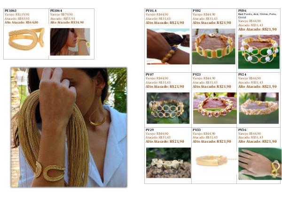The width and height of the screenshot is (282, 199).
Task: Open the PV07 double ring bracelet image
Action: tap(168, 108)
